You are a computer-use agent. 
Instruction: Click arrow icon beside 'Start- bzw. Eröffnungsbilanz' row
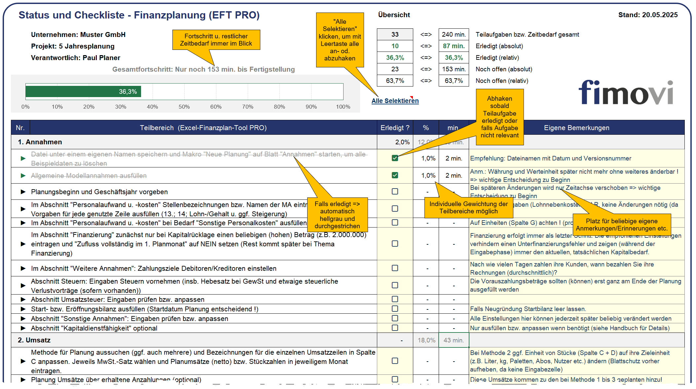click(x=23, y=309)
